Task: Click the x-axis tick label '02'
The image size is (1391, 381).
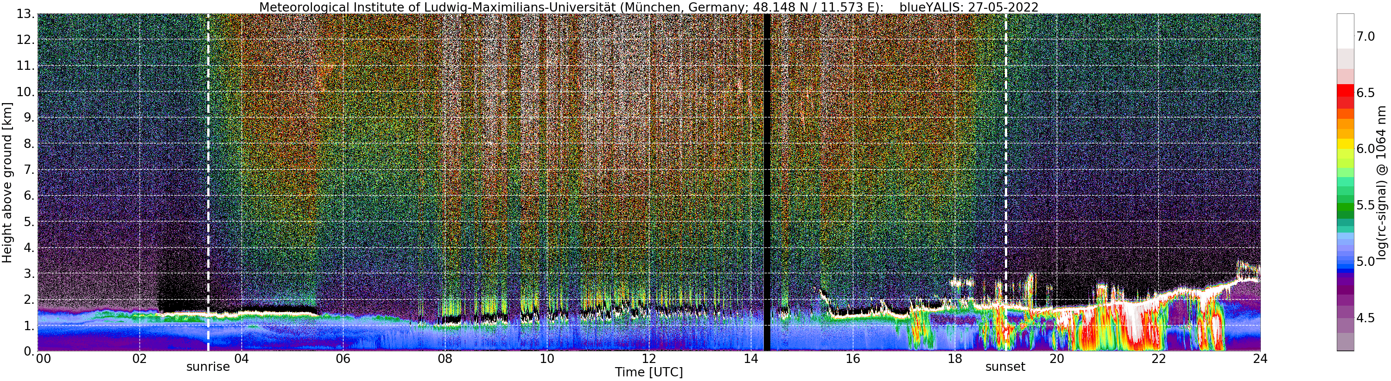Action: click(x=140, y=359)
